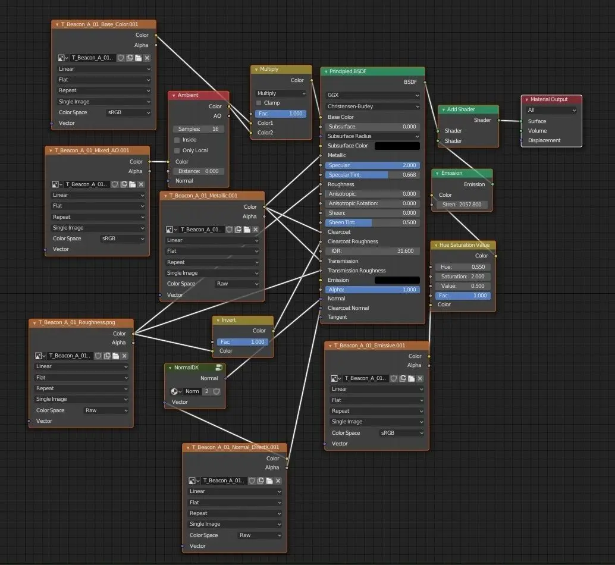Open sRGB color space dropdown in Base_Color node

pos(129,112)
